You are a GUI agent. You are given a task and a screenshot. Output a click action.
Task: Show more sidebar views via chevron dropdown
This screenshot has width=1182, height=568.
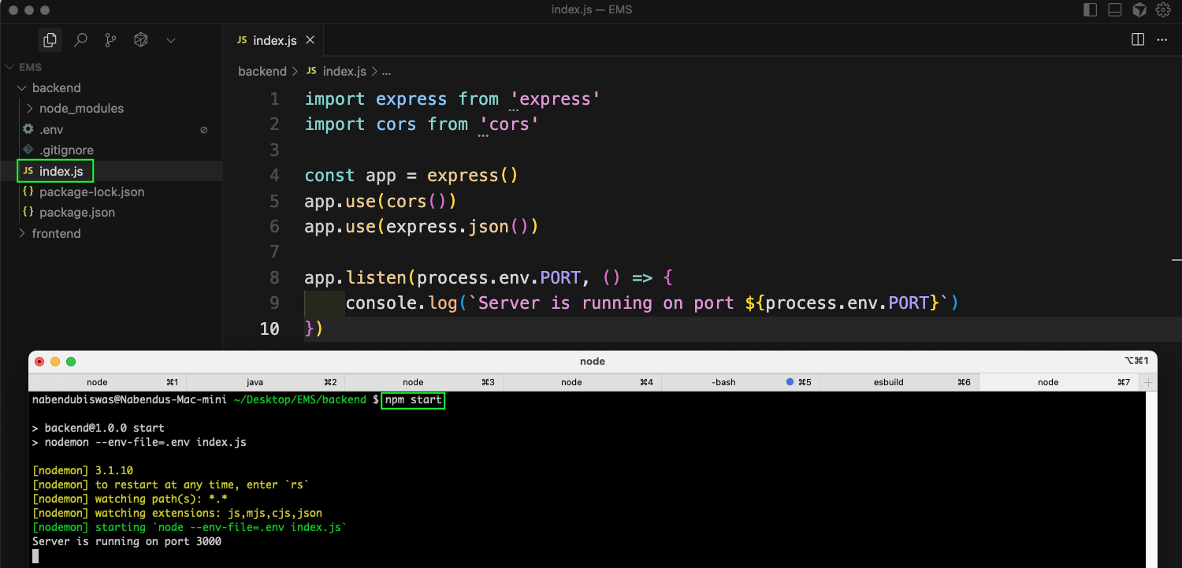click(171, 39)
